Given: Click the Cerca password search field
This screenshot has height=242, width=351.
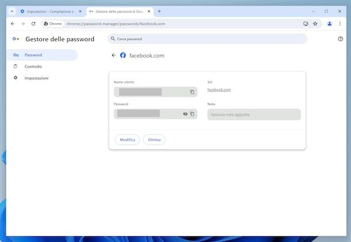Looking at the screenshot, I should tap(207, 39).
